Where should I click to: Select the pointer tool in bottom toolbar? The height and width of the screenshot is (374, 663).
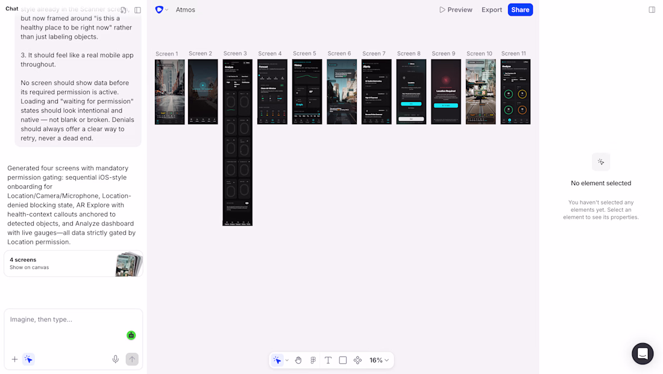[277, 360]
